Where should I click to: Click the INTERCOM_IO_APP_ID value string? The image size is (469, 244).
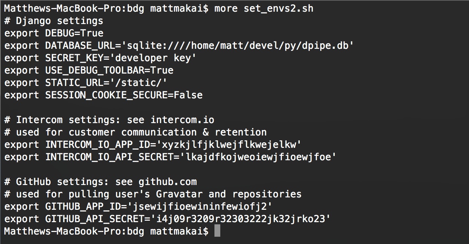229,145
